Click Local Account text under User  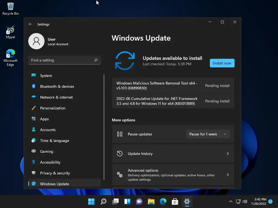[x=58, y=44]
